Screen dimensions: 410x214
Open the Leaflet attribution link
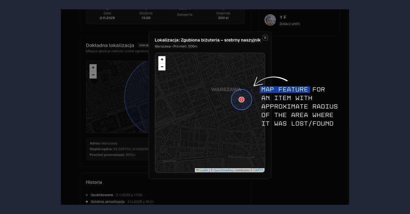click(x=204, y=170)
